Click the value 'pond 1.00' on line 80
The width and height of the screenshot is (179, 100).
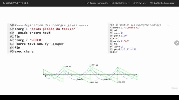click(121, 36)
